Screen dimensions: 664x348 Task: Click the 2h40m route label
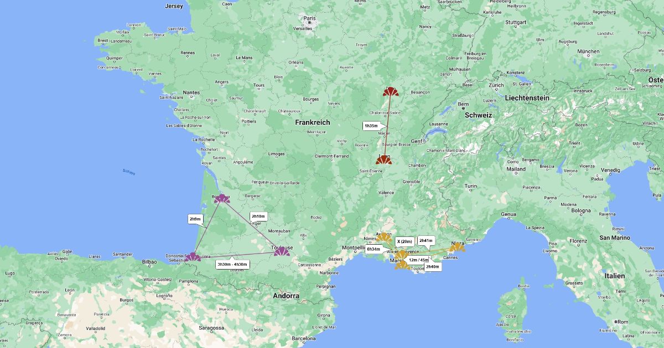[433, 267]
